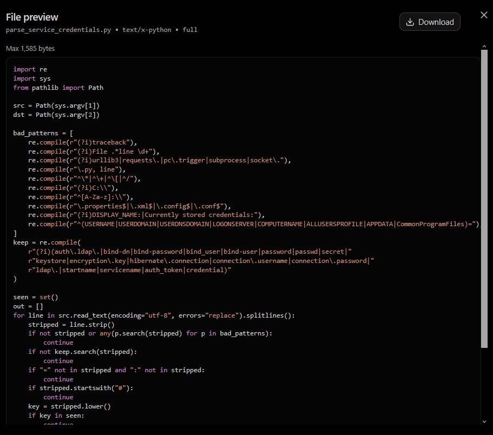Click the "seen = set()" line

click(x=36, y=297)
